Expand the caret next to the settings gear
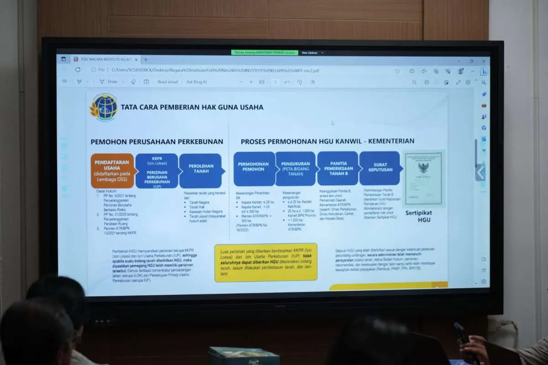 [476, 81]
